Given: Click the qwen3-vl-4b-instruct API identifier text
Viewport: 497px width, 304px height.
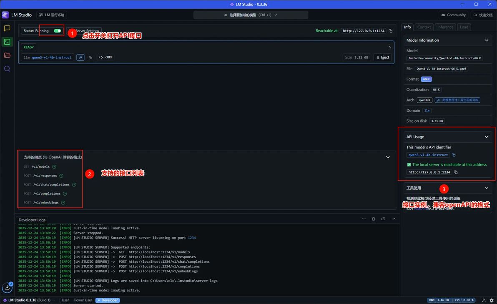Looking at the screenshot, I should coord(428,155).
